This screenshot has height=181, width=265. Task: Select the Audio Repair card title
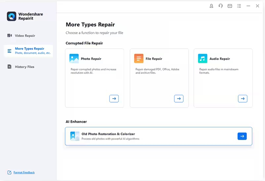(x=220, y=59)
